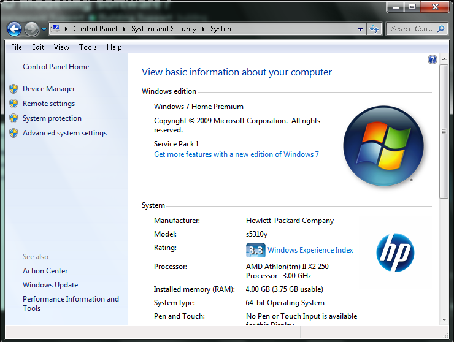Click the Refresh button beside address bar
This screenshot has width=454, height=342.
pyautogui.click(x=374, y=29)
